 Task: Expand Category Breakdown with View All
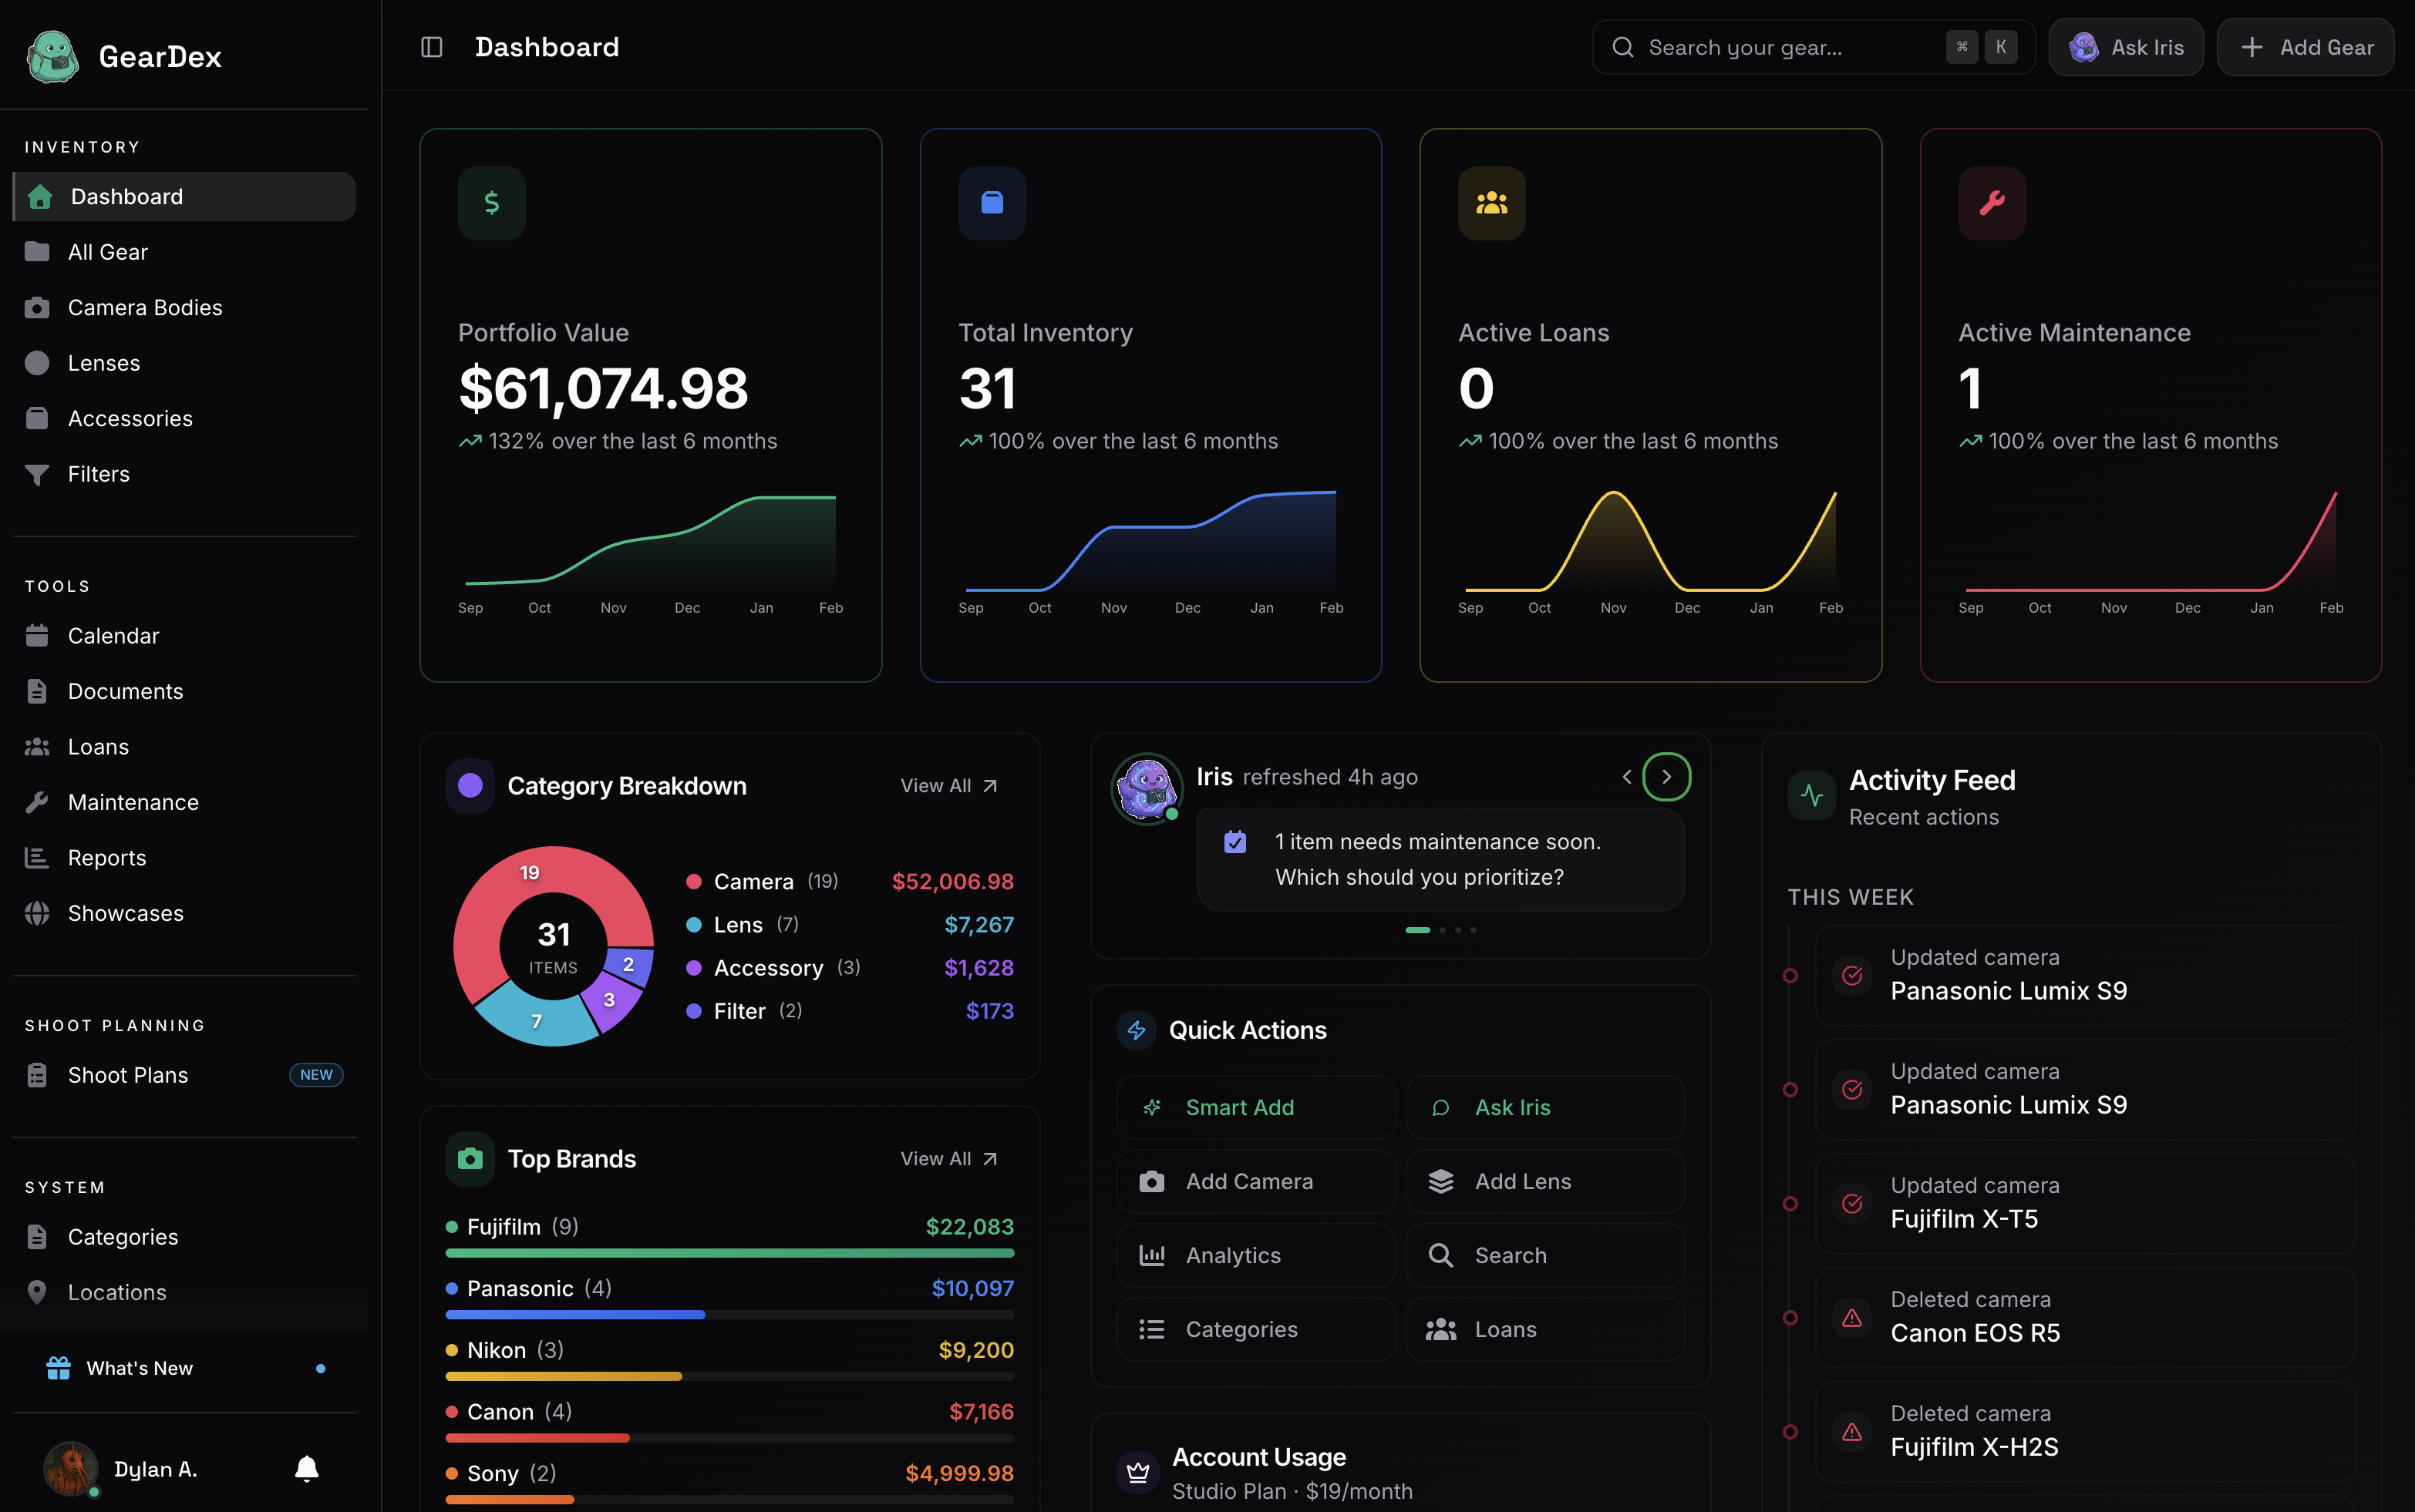(x=948, y=786)
